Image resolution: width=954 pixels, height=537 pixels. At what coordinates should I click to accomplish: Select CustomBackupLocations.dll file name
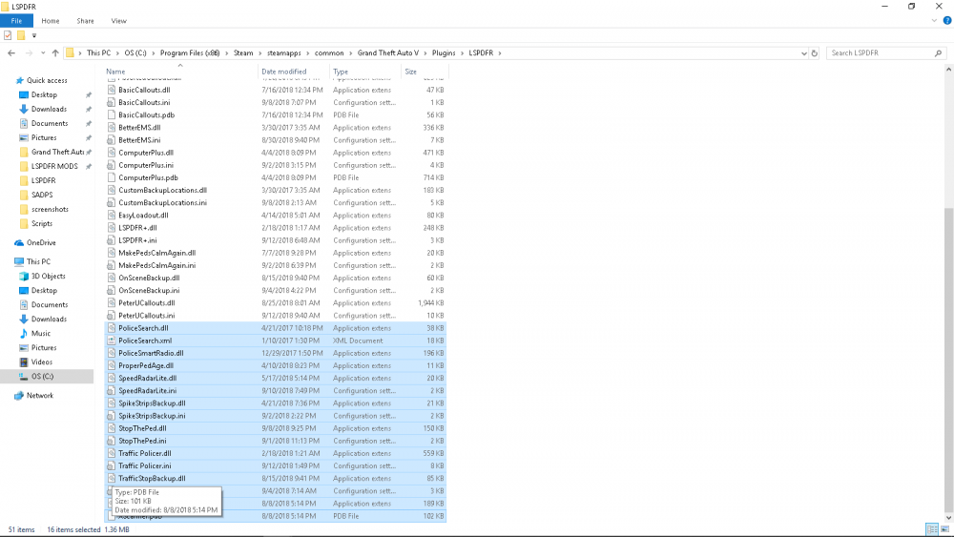pyautogui.click(x=162, y=191)
